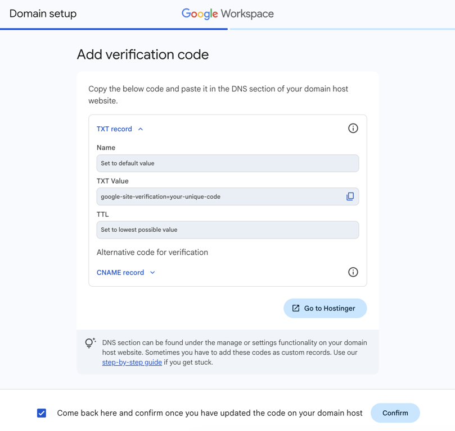Click the Add verification code heading

[143, 54]
